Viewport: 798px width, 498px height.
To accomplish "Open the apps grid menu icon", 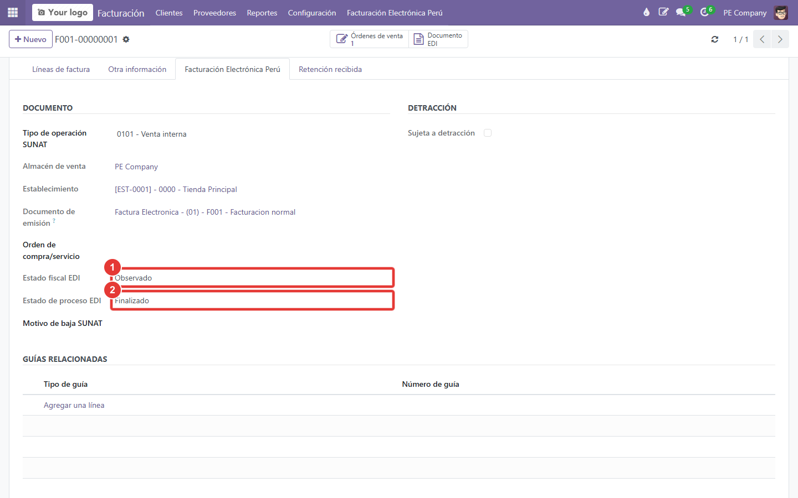I will pos(13,12).
